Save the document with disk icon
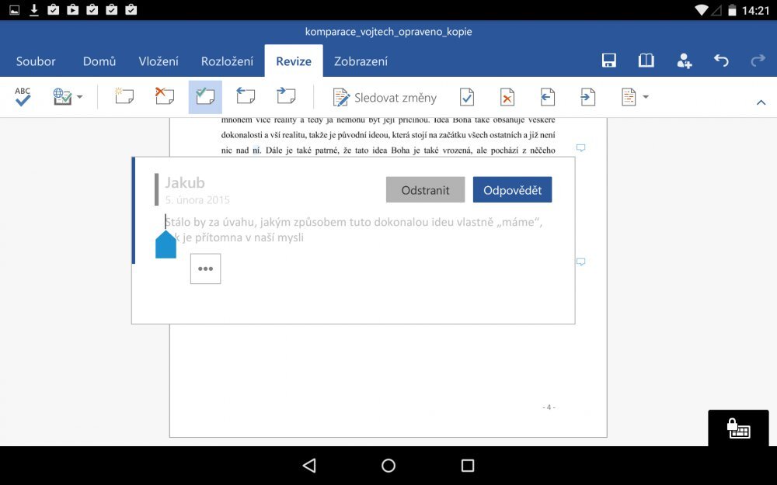This screenshot has width=777, height=485. (609, 61)
